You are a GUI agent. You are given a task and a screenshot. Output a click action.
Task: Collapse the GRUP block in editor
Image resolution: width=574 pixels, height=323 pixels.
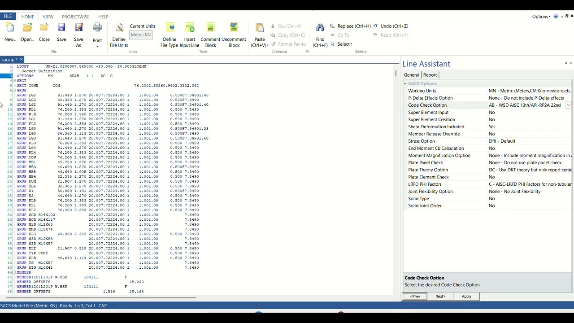[14, 90]
